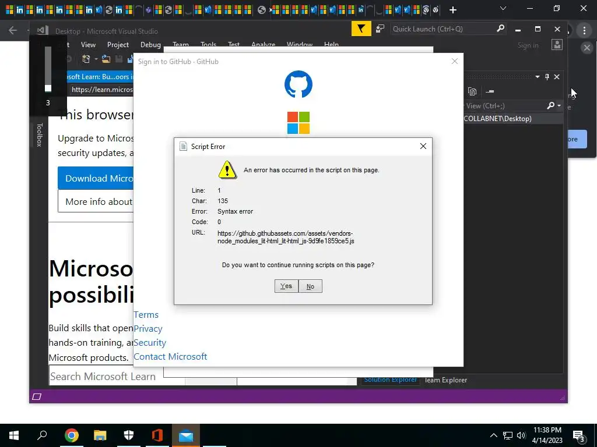597x447 pixels.
Task: Open the Help menu in Visual Studio
Action: 331,44
